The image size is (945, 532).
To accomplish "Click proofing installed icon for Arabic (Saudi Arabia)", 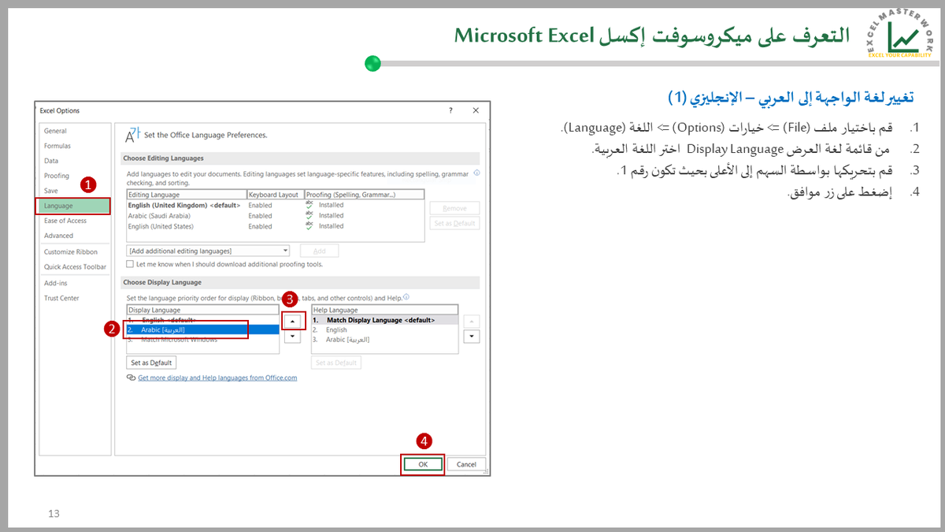I will [309, 215].
